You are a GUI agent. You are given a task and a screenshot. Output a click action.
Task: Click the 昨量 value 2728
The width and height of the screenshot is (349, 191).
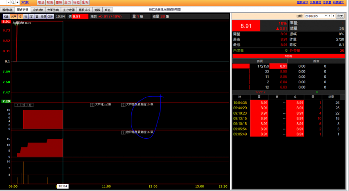340,39
